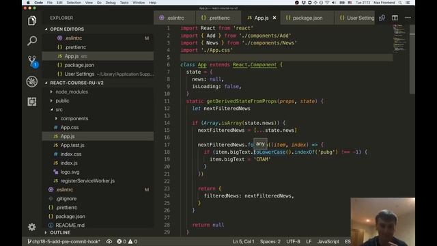Click getDerivedStateFromProps on line 11
This screenshot has height=246, width=437.
(241, 101)
